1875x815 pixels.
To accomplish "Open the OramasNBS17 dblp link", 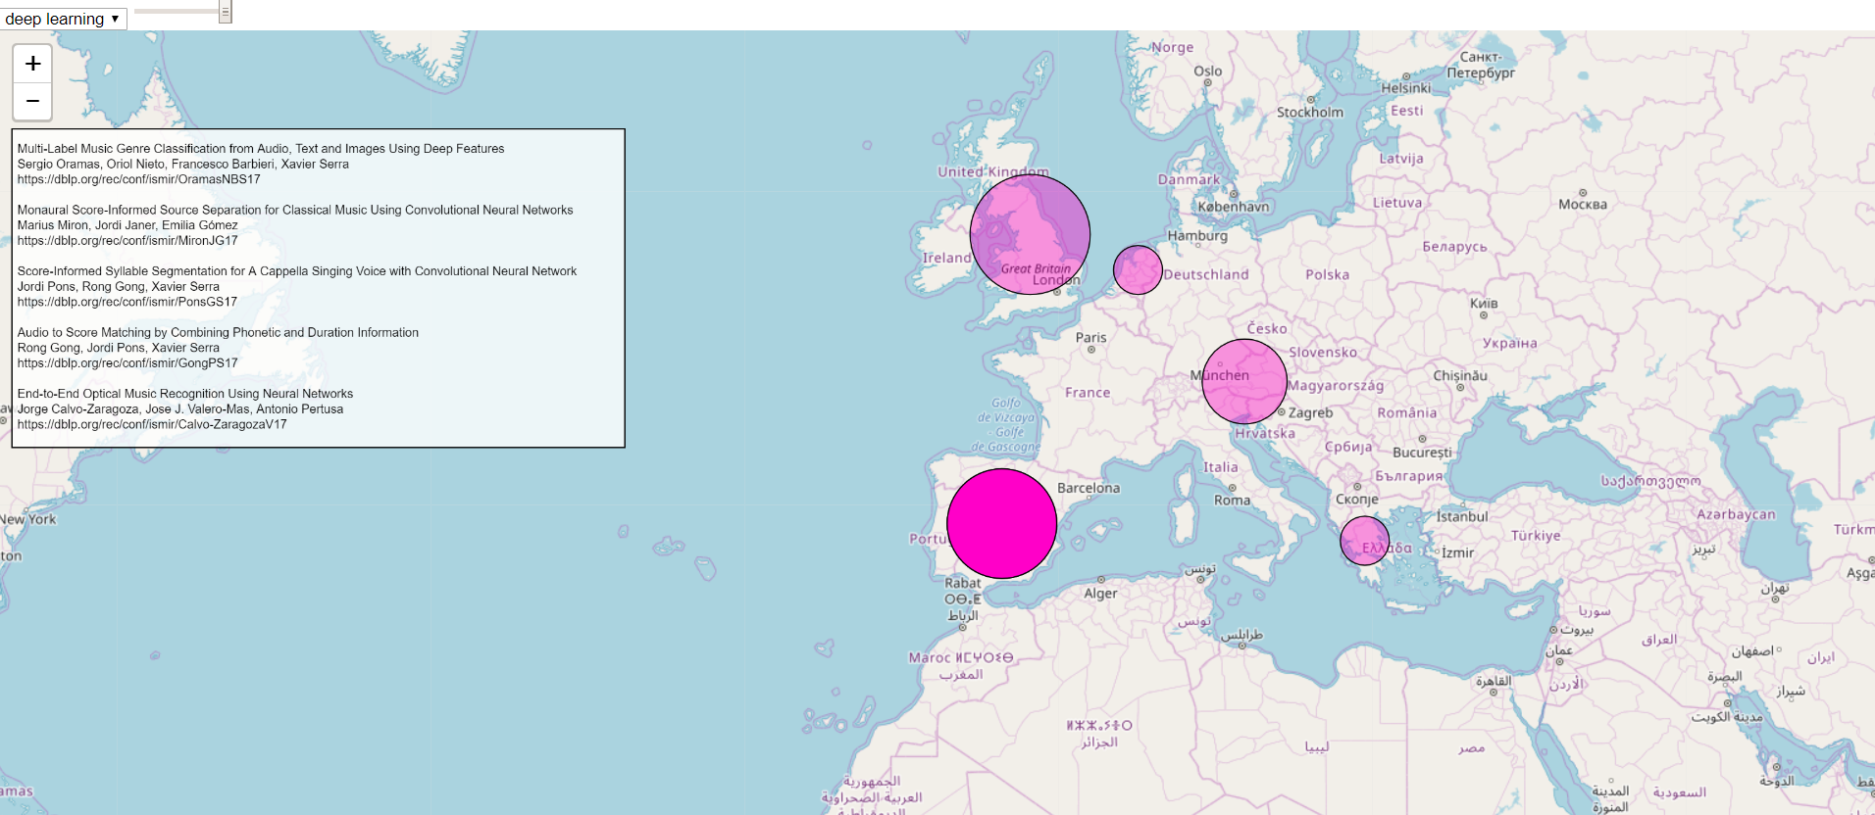I will (x=138, y=179).
